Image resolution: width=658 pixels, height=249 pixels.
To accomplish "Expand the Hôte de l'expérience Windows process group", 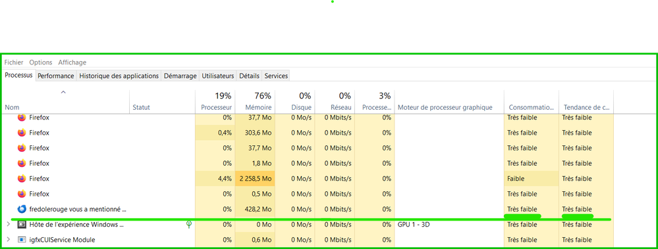I will pos(9,224).
